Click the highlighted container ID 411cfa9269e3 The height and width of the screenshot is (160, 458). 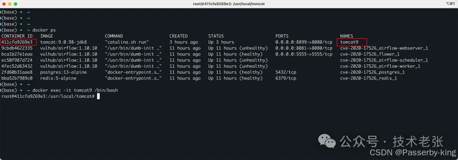[x=18, y=42]
